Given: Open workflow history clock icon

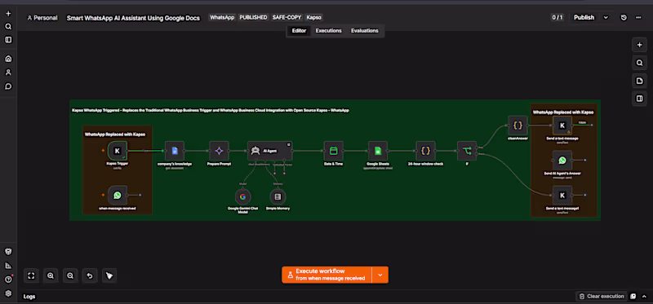Looking at the screenshot, I should pyautogui.click(x=624, y=17).
